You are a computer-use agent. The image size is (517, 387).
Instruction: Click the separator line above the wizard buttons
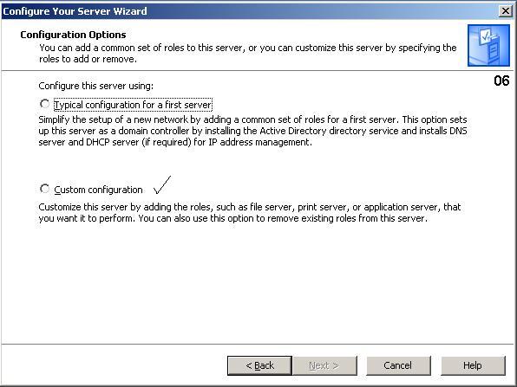pos(257,345)
